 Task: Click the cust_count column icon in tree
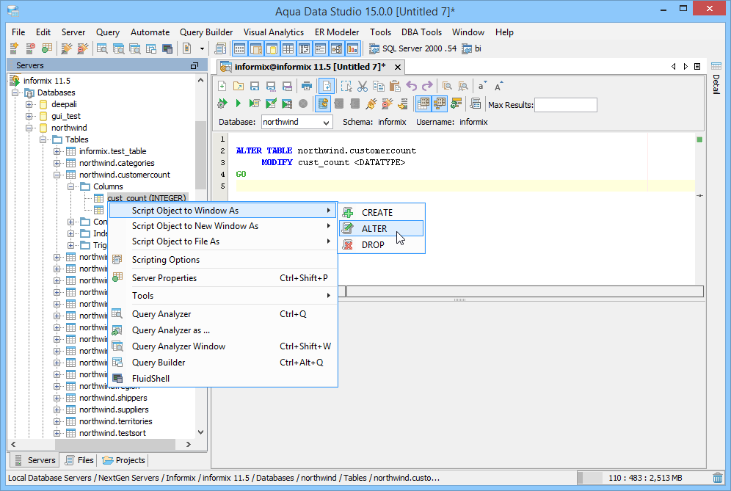click(x=99, y=198)
